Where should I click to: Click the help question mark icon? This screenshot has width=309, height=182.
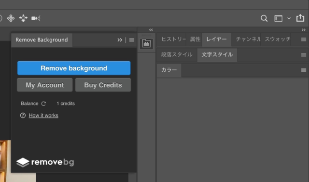pos(23,116)
